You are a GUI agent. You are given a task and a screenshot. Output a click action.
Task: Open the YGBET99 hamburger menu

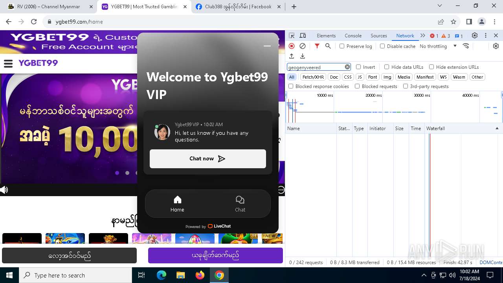(8, 63)
